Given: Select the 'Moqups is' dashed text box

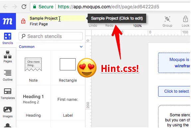Looking at the screenshot, I should [x=174, y=63].
